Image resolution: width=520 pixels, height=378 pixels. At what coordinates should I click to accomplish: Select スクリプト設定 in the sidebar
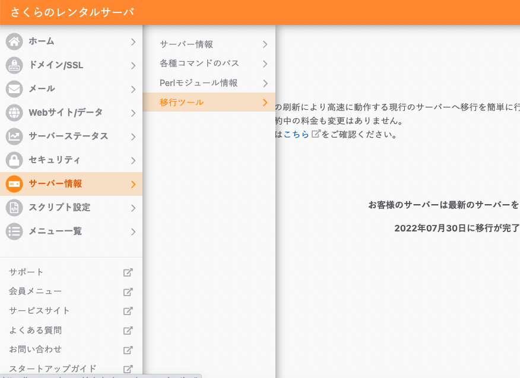tap(71, 208)
